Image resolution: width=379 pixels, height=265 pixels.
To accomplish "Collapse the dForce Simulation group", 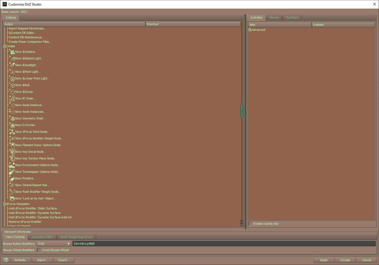I will (4, 204).
